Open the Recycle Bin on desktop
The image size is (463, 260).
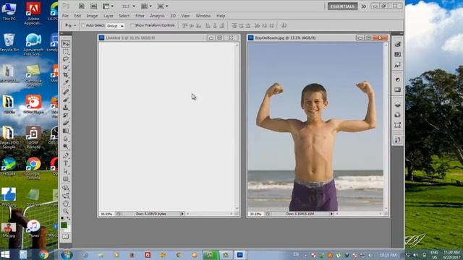tap(9, 43)
